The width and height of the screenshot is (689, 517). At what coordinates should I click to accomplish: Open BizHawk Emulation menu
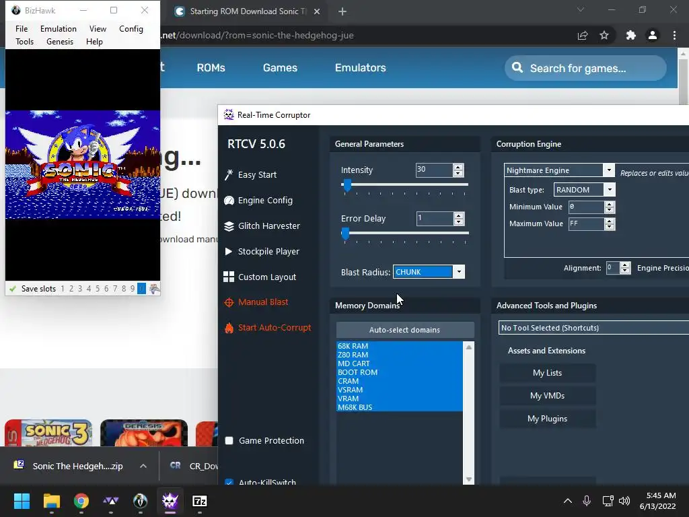59,28
